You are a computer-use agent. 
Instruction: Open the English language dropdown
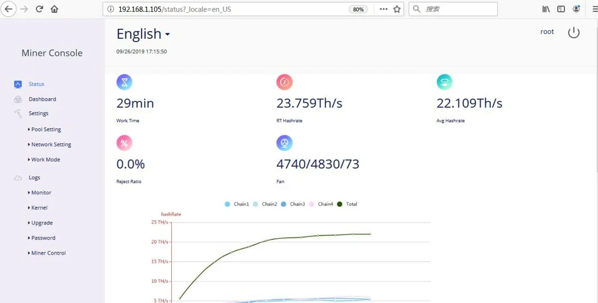coord(143,34)
